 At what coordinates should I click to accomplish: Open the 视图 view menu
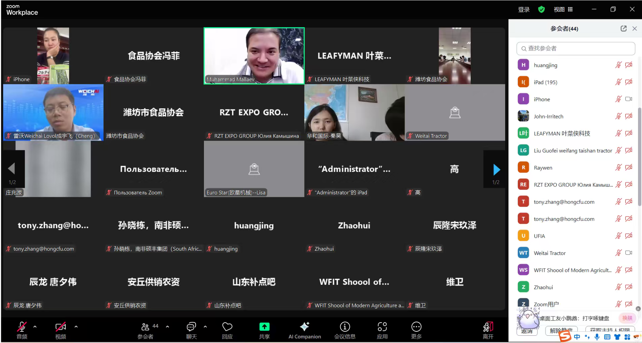click(563, 9)
